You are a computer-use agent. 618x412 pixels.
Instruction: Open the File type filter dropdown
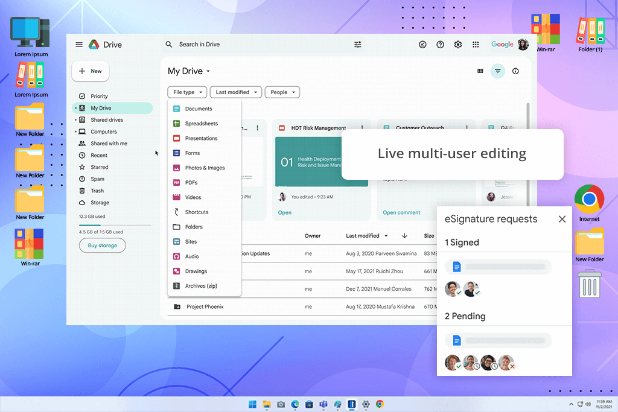187,92
